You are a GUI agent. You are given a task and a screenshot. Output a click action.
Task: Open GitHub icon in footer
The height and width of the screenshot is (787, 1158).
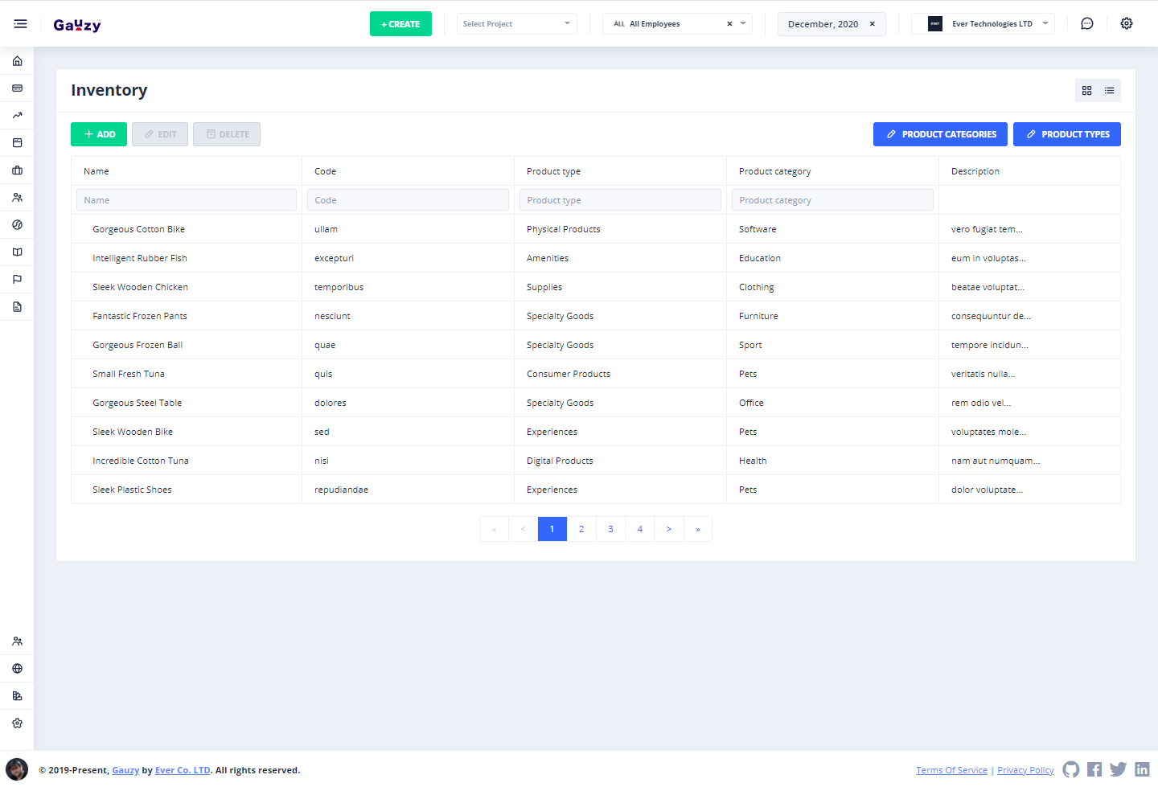(x=1070, y=769)
